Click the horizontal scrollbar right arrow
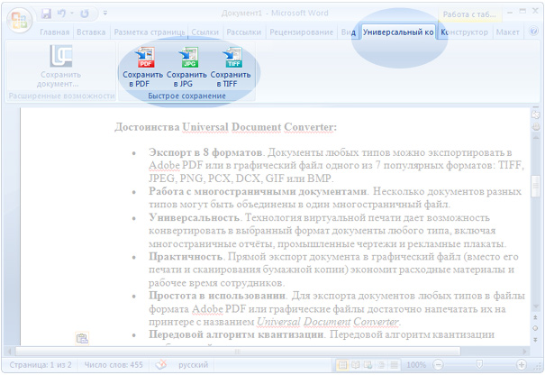The height and width of the screenshot is (375, 545). [525, 352]
